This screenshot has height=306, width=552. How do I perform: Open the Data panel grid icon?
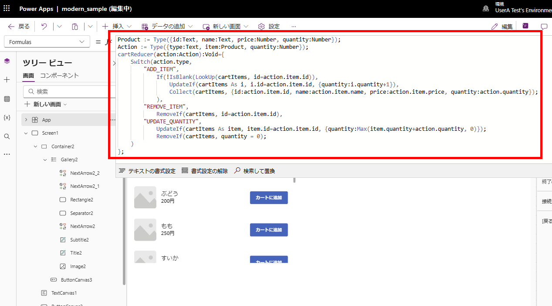pyautogui.click(x=7, y=99)
